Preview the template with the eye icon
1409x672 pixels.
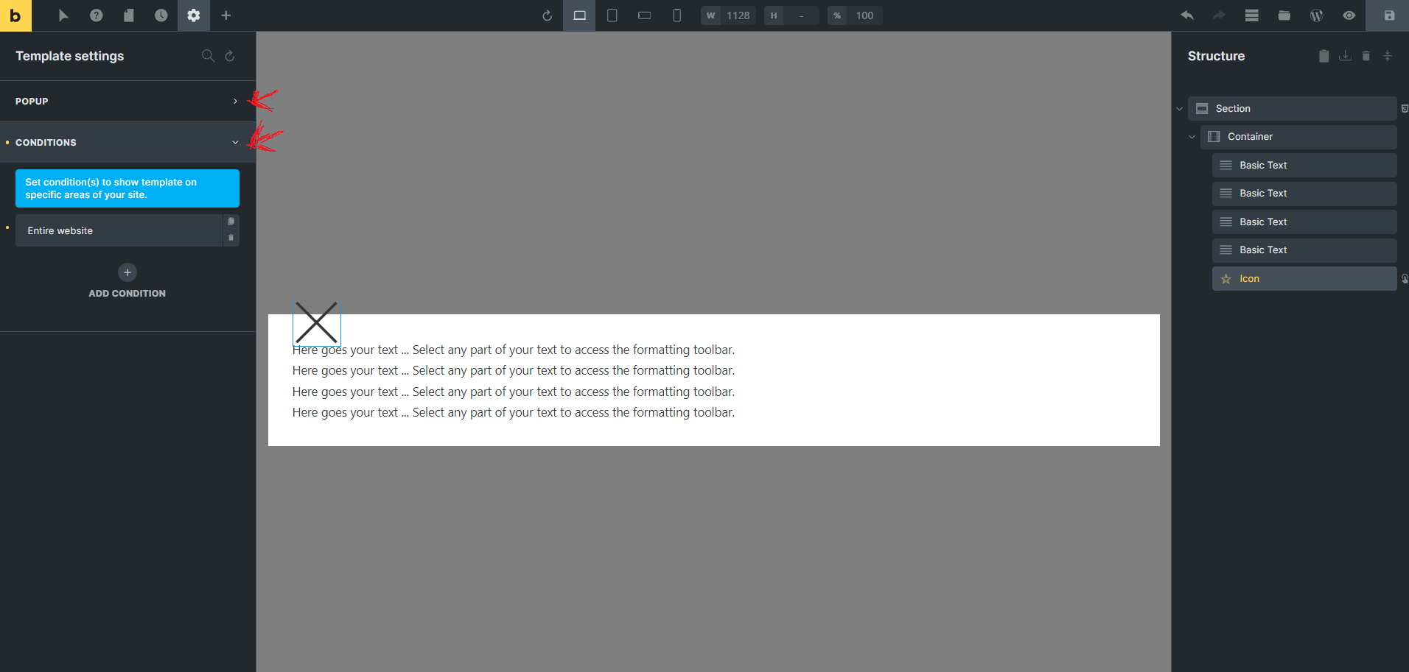pos(1349,15)
